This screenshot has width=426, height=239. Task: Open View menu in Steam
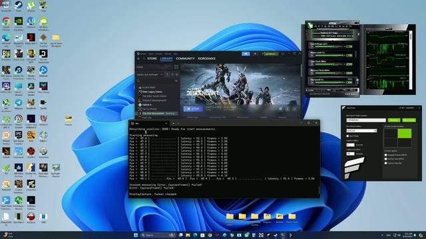151,54
